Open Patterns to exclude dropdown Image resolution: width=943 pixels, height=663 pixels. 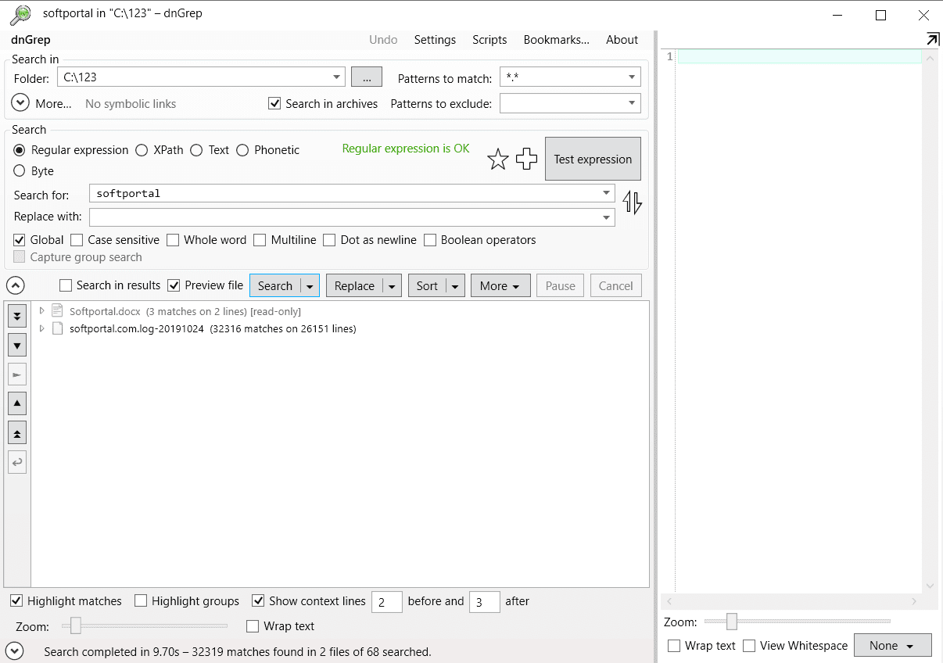(632, 103)
